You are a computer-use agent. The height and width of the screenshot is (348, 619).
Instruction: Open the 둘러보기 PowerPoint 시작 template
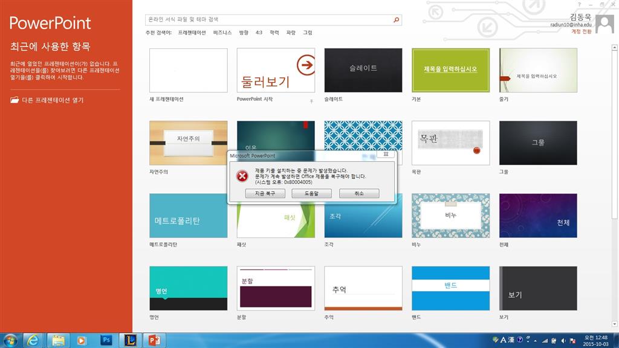pos(276,70)
